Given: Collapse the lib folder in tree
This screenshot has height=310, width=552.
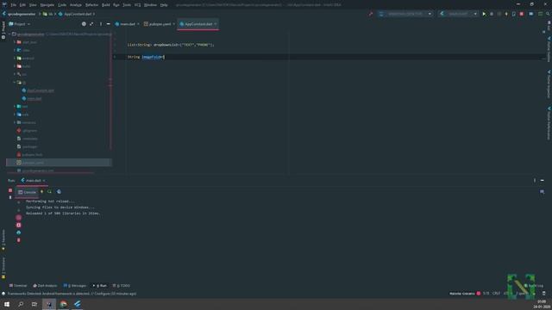Looking at the screenshot, I should click(x=15, y=83).
